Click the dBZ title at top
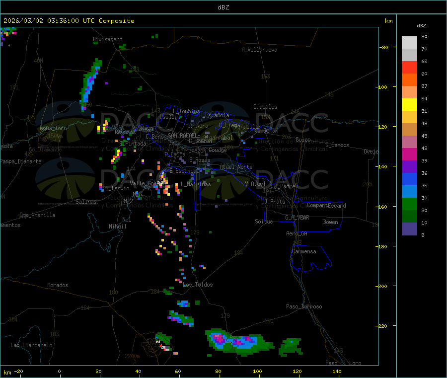This screenshot has width=447, height=378. point(223,7)
